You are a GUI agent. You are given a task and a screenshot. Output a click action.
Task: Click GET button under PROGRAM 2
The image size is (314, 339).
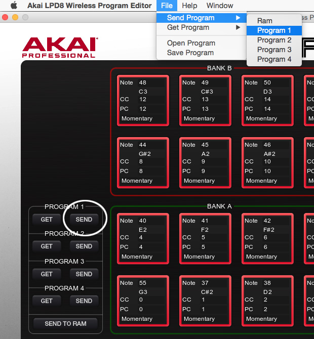pos(47,246)
